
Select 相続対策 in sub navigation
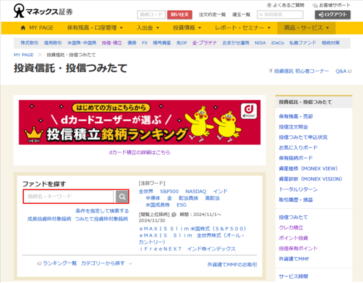331,43
